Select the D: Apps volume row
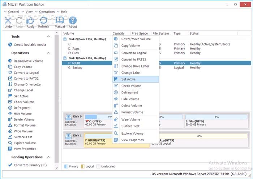Image resolution: width=253 pixels, height=179 pixels. tap(87, 48)
